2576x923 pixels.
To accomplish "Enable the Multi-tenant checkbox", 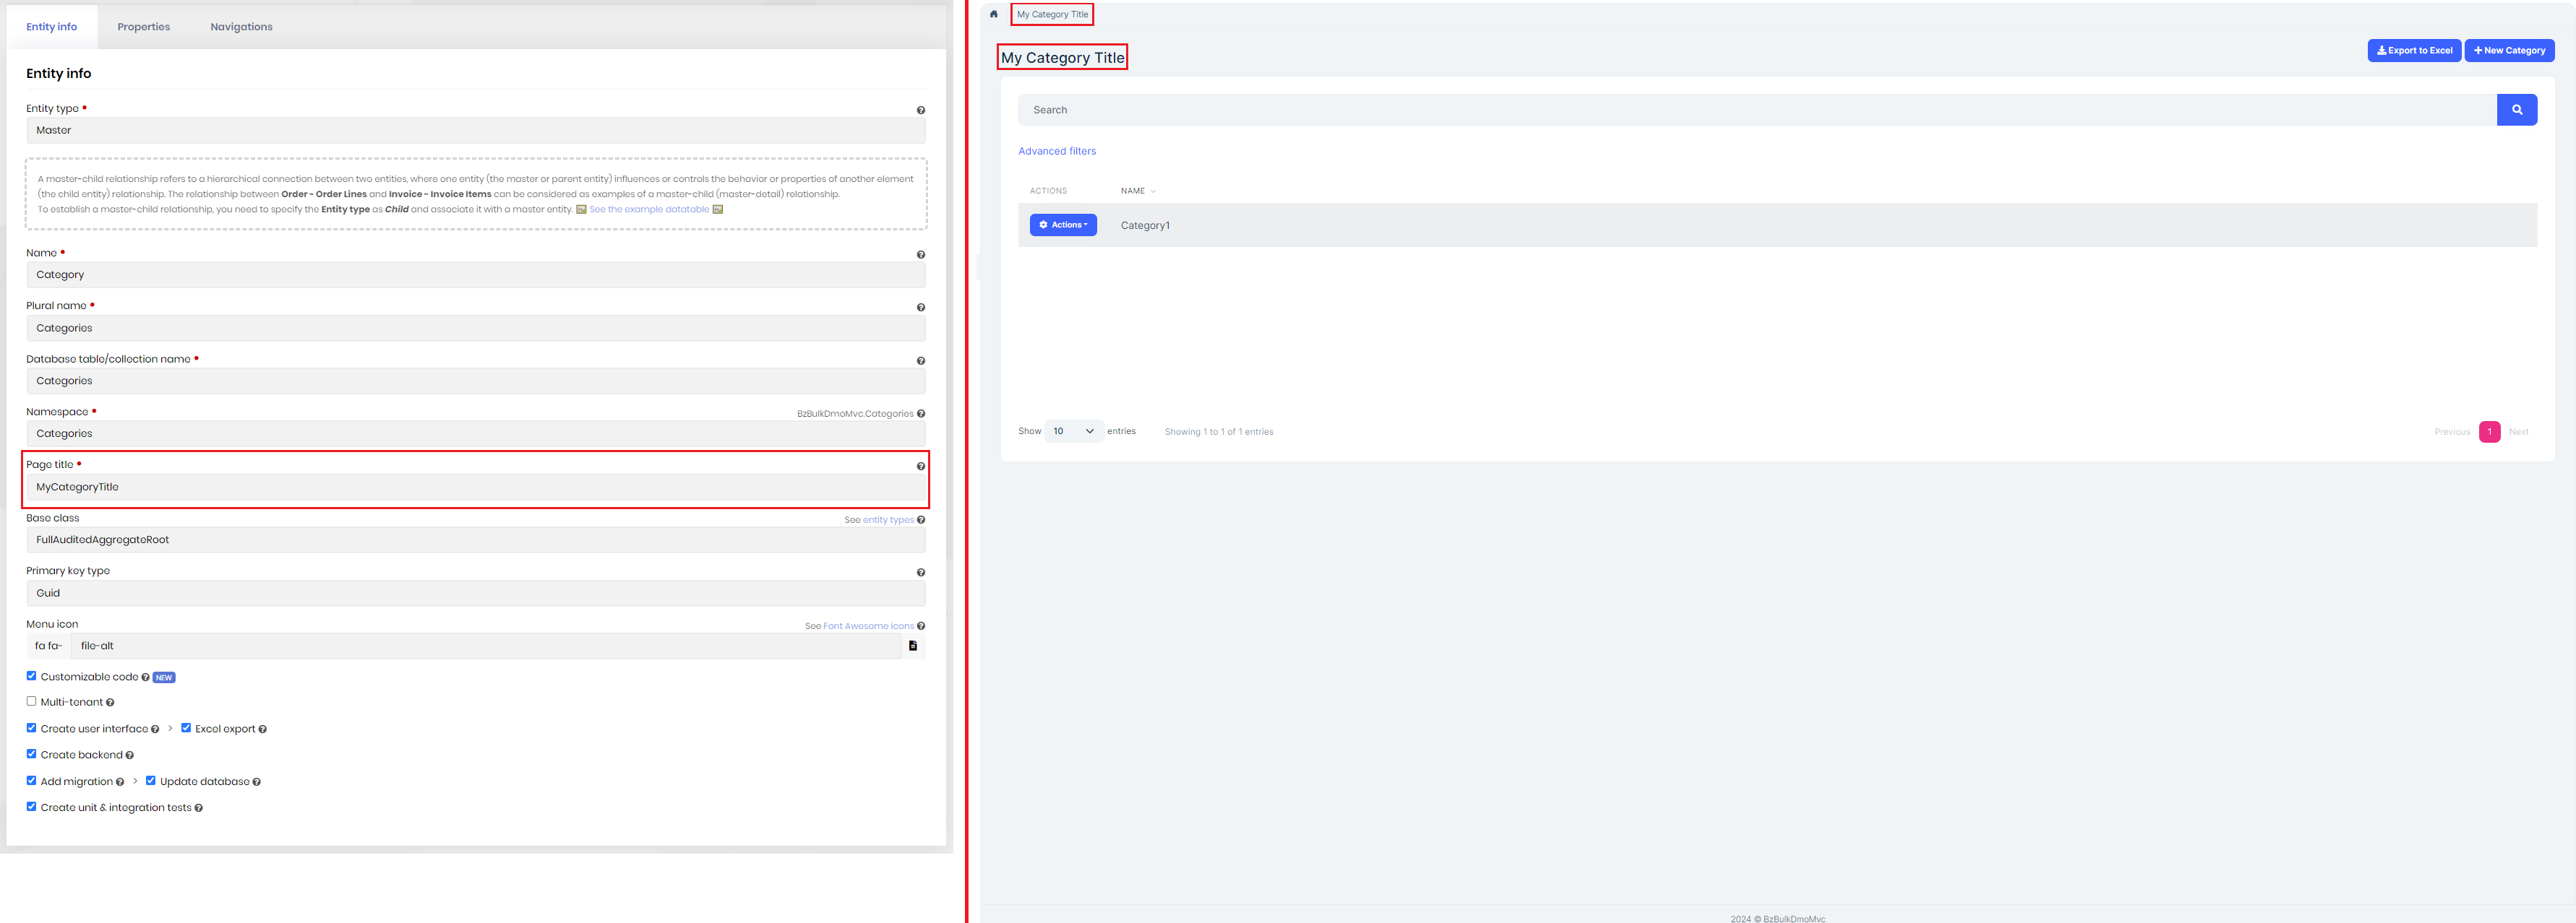I will (x=31, y=701).
